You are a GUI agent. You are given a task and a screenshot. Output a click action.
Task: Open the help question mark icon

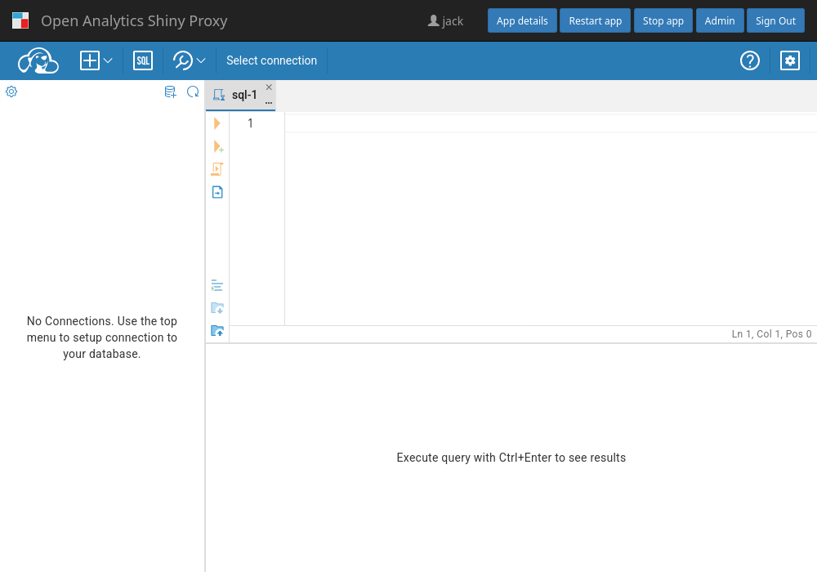tap(750, 60)
